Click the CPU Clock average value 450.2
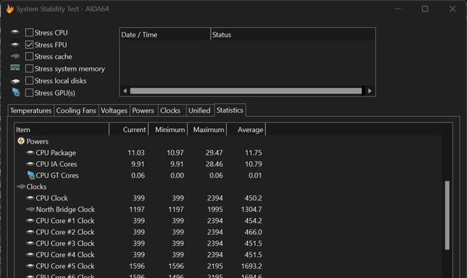The image size is (467, 278). coord(253,198)
